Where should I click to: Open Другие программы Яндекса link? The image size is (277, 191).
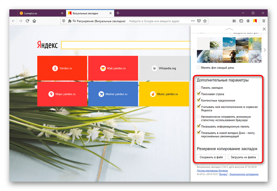[x=212, y=171]
